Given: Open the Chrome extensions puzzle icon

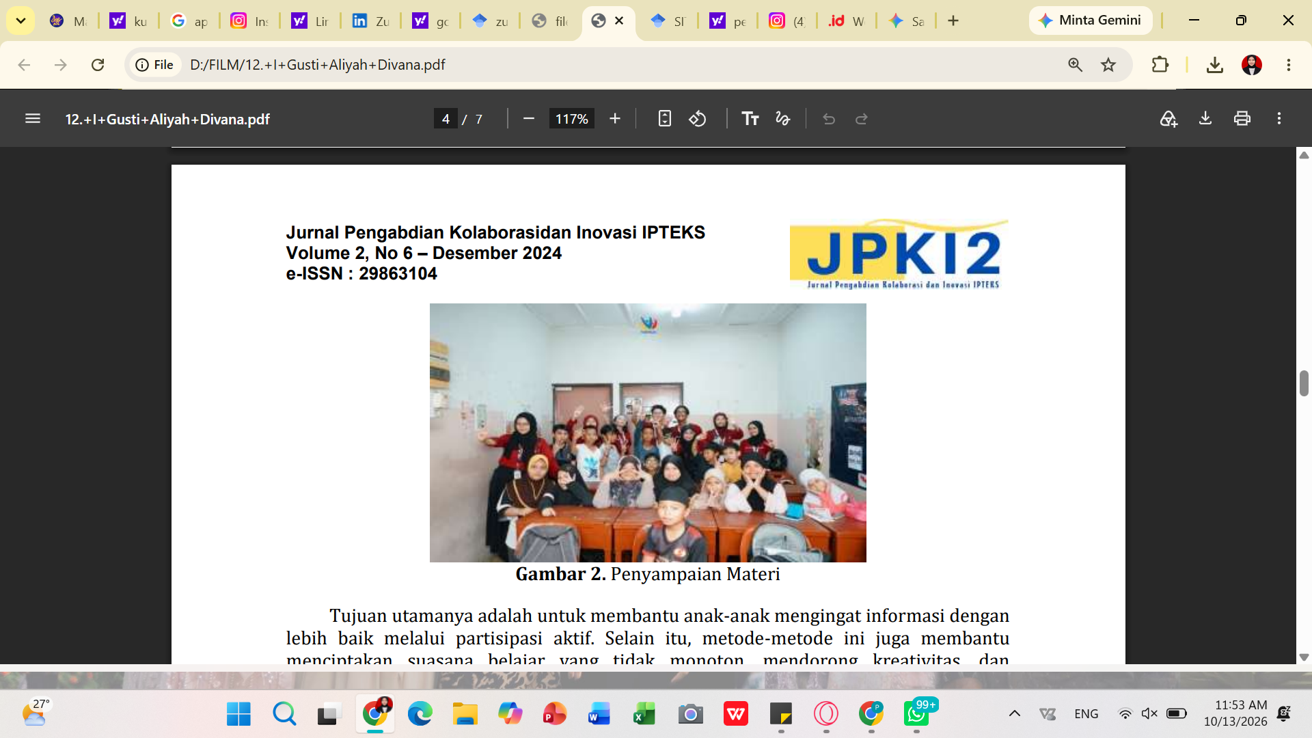Looking at the screenshot, I should click(x=1160, y=65).
